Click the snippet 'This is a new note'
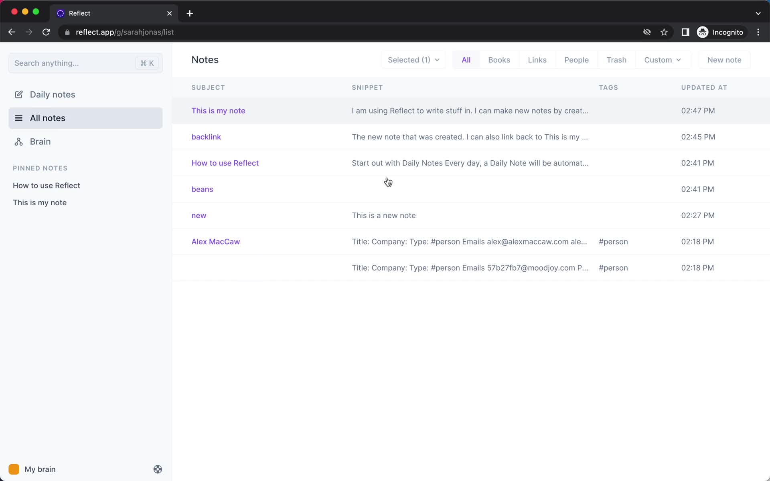This screenshot has width=770, height=481. [384, 215]
